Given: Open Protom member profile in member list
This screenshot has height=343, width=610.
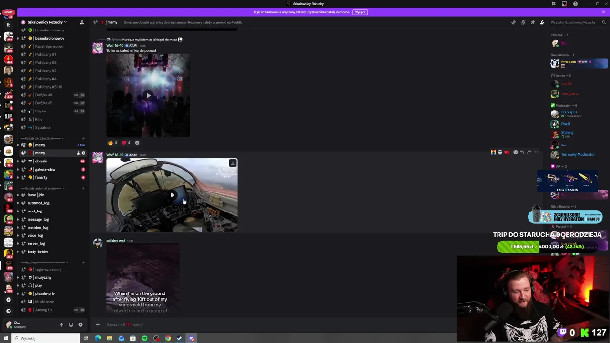Looking at the screenshot, I should pyautogui.click(x=579, y=62).
